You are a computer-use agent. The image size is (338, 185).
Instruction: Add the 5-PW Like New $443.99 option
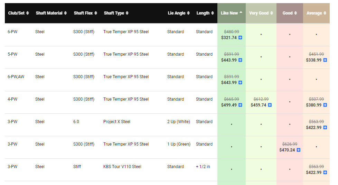tap(240, 60)
